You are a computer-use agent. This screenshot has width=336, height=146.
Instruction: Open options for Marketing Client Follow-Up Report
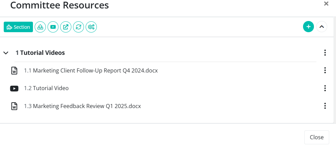[325, 70]
